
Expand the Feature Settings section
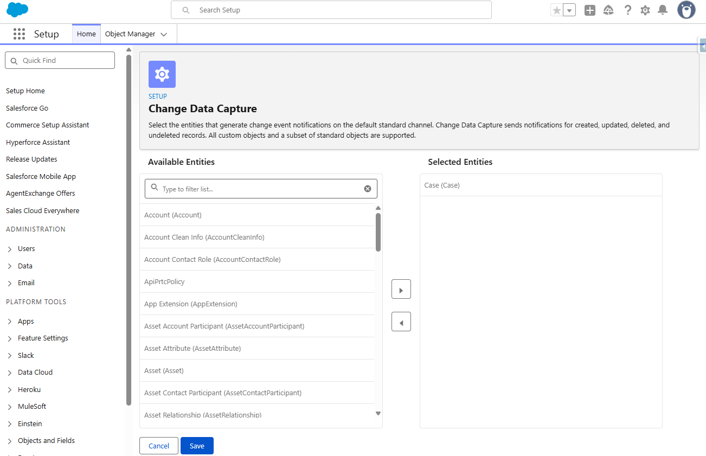point(10,338)
